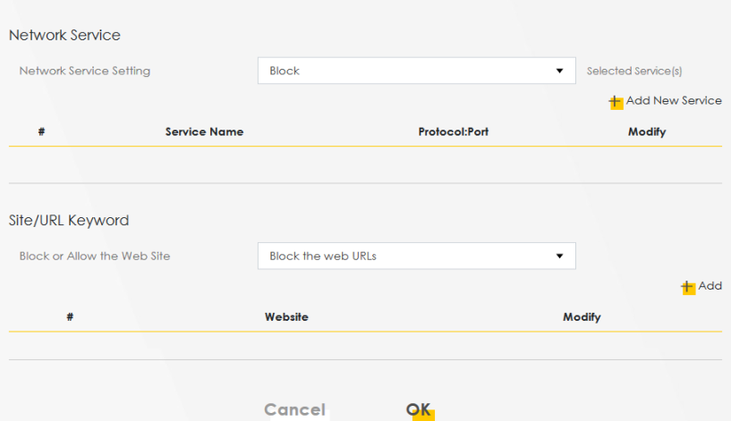Click the Modify header in the website table

(582, 317)
